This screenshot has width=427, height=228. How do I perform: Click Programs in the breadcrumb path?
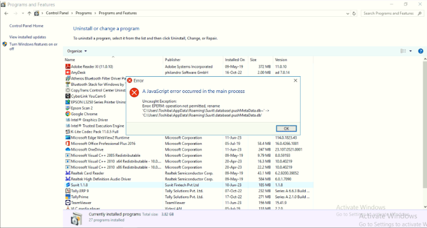83,13
